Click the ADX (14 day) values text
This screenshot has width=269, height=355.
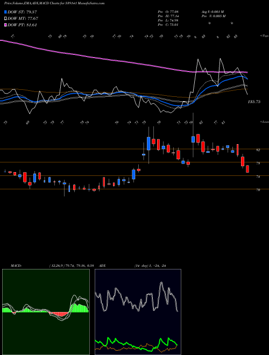click(150, 266)
